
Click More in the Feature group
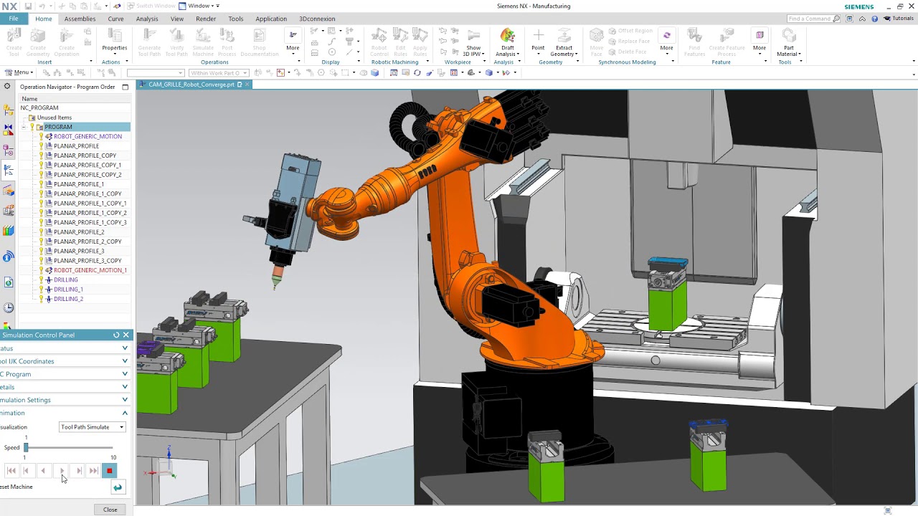(x=760, y=40)
